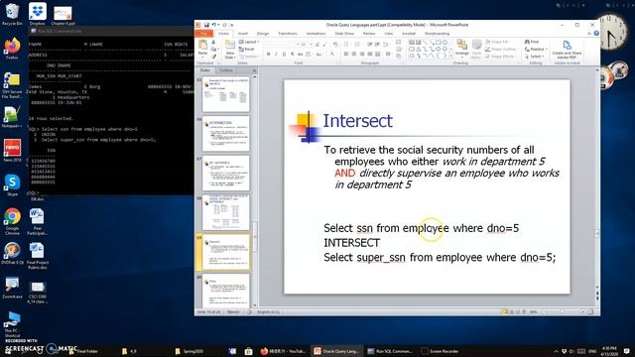Toggle Align Text Left
The width and height of the screenshot is (635, 357).
[346, 54]
